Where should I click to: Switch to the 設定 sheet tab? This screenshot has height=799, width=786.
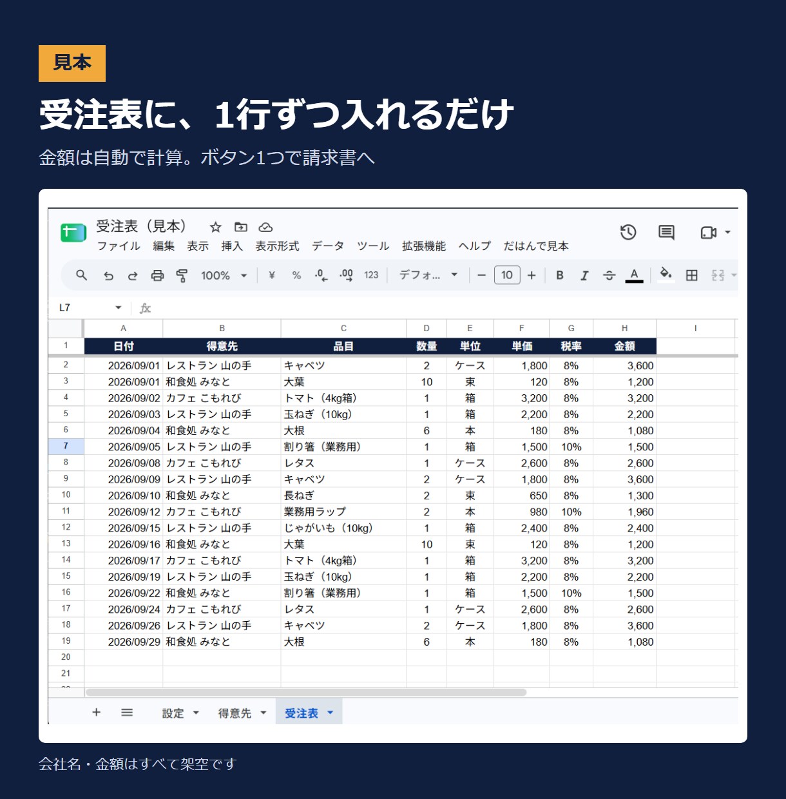point(173,713)
